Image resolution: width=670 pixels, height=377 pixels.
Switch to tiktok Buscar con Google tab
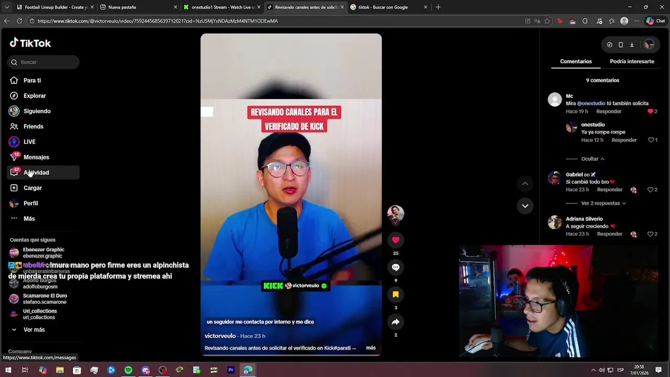(388, 7)
